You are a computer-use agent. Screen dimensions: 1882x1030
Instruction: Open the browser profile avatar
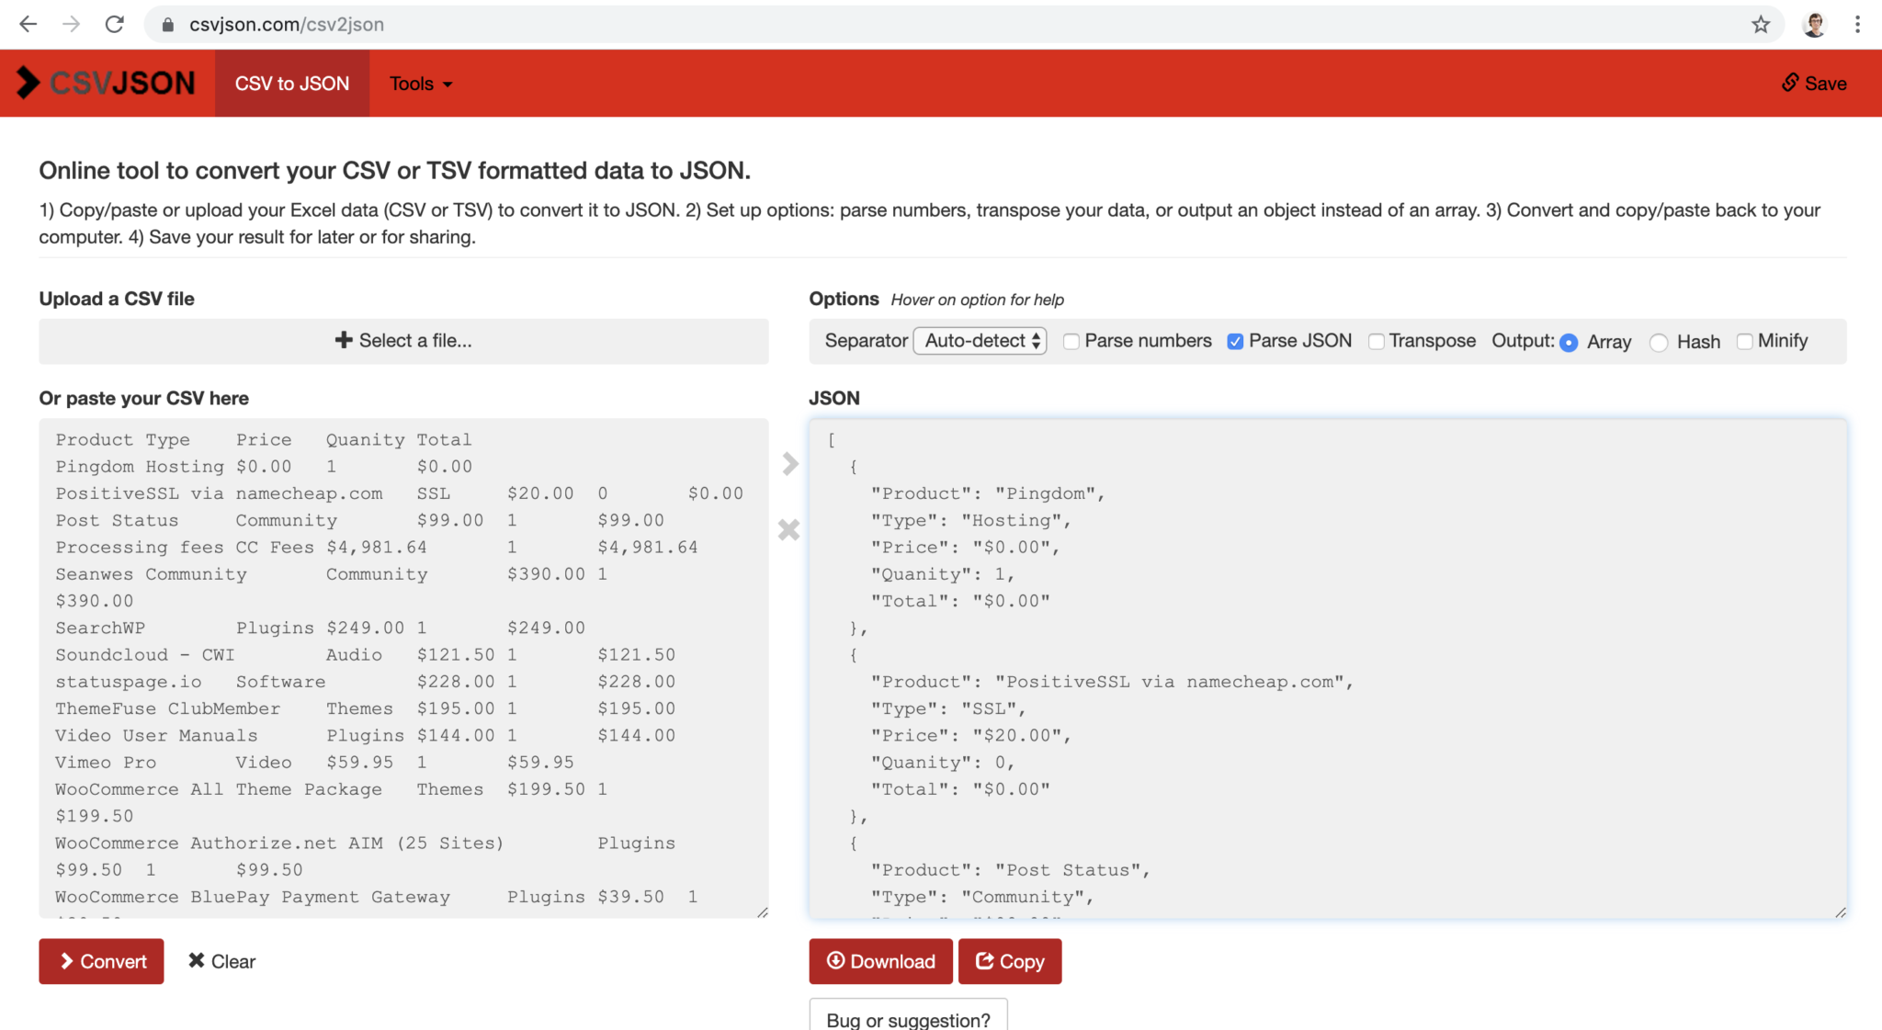pyautogui.click(x=1814, y=25)
